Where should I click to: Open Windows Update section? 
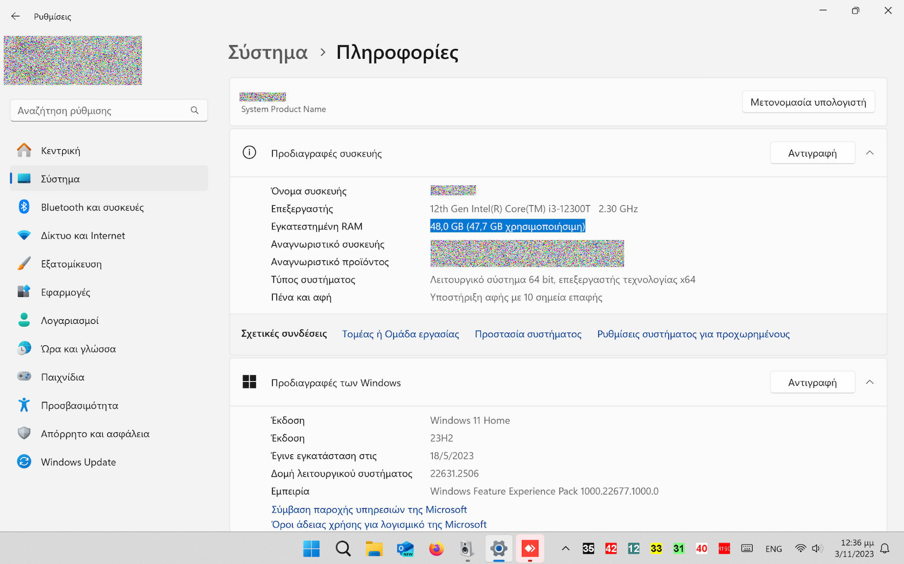78,462
